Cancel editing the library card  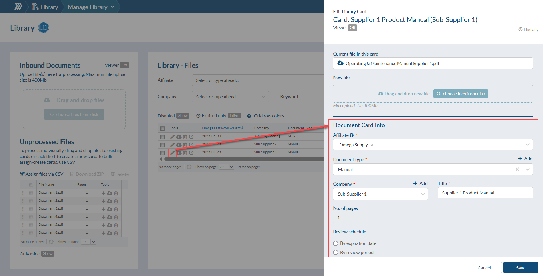coord(484,268)
